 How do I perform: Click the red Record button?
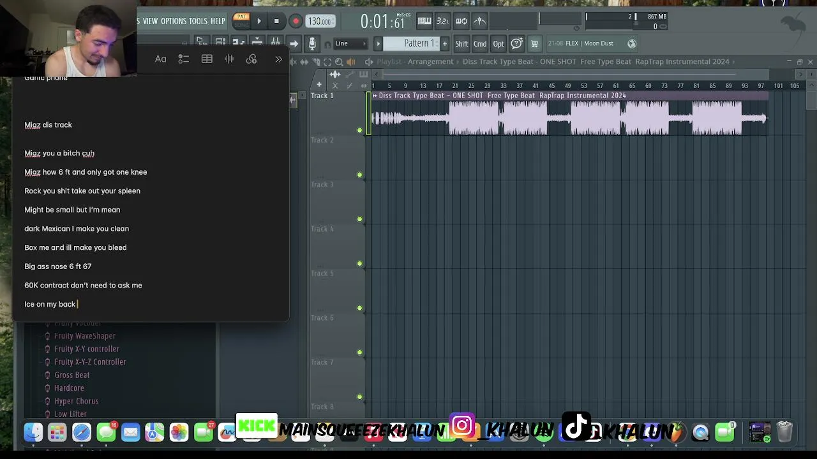(296, 21)
